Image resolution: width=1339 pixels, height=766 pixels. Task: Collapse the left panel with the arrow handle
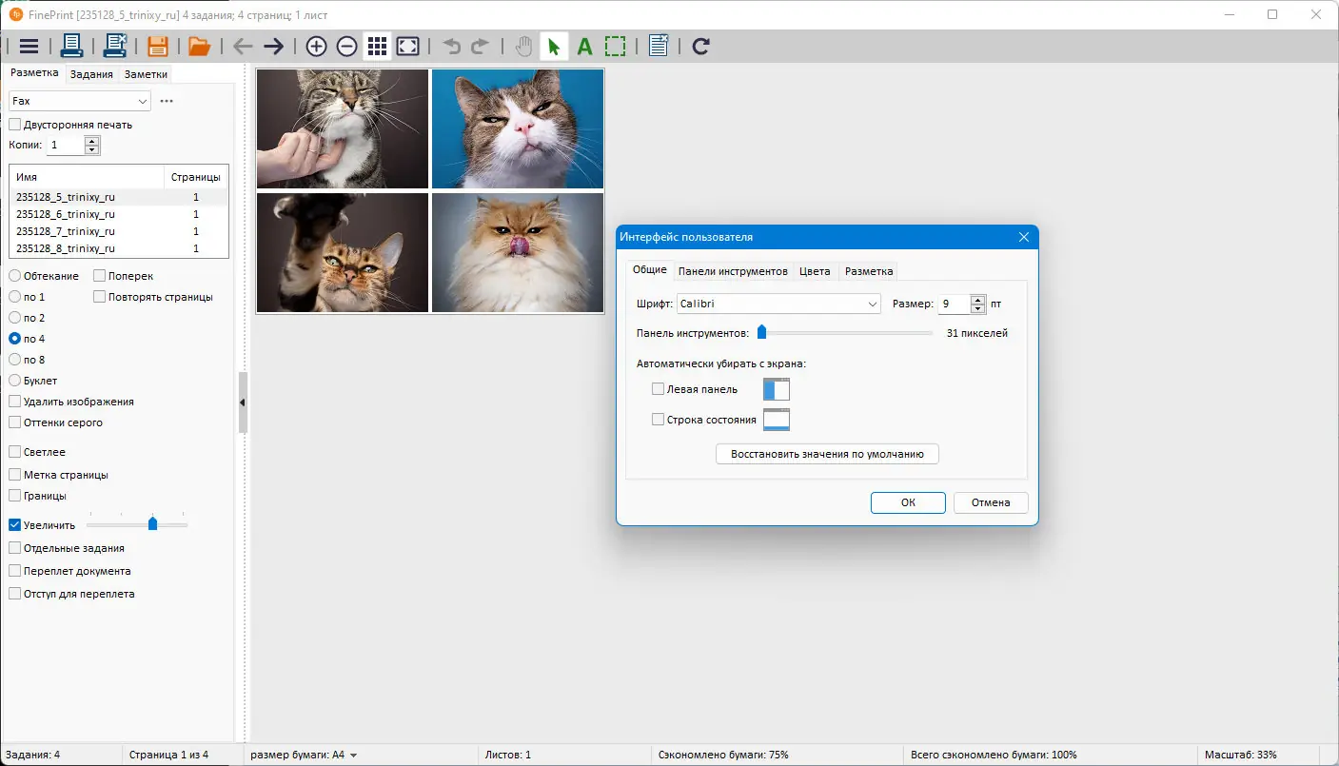pyautogui.click(x=243, y=403)
